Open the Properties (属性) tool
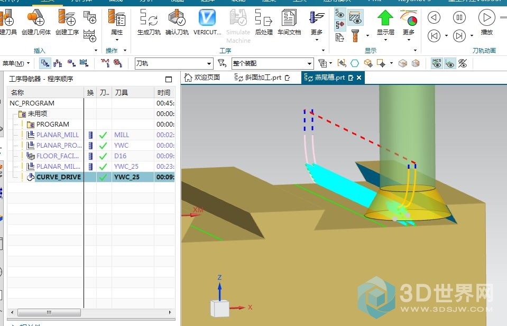 [x=117, y=22]
